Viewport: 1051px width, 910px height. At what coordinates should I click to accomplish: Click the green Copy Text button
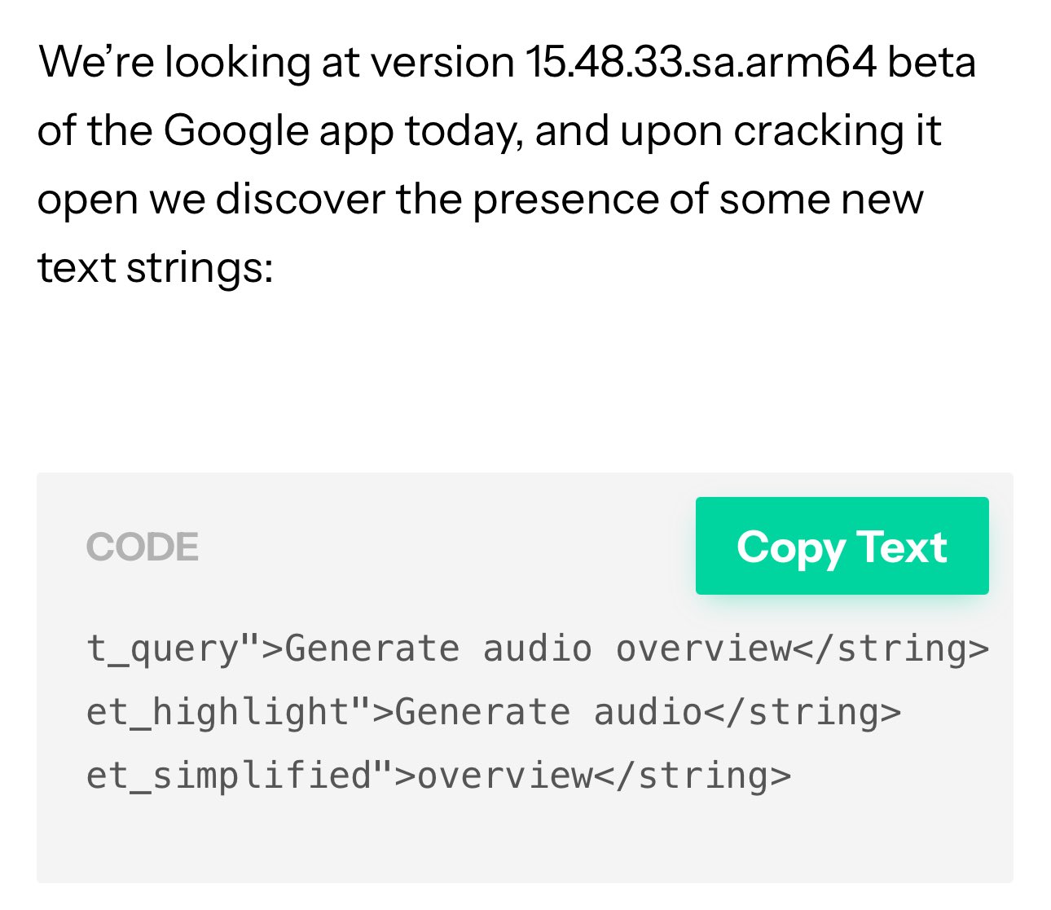tap(842, 546)
